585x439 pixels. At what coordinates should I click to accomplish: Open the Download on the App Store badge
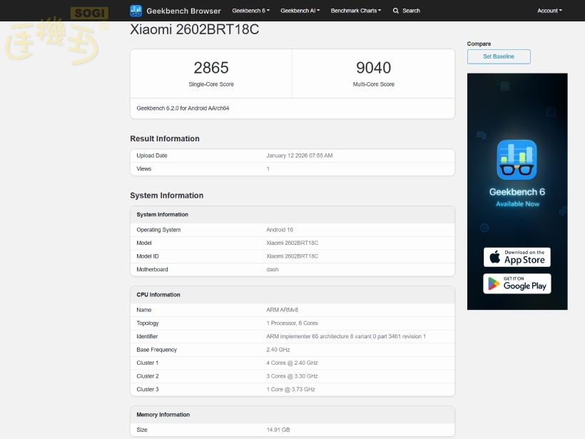(517, 256)
